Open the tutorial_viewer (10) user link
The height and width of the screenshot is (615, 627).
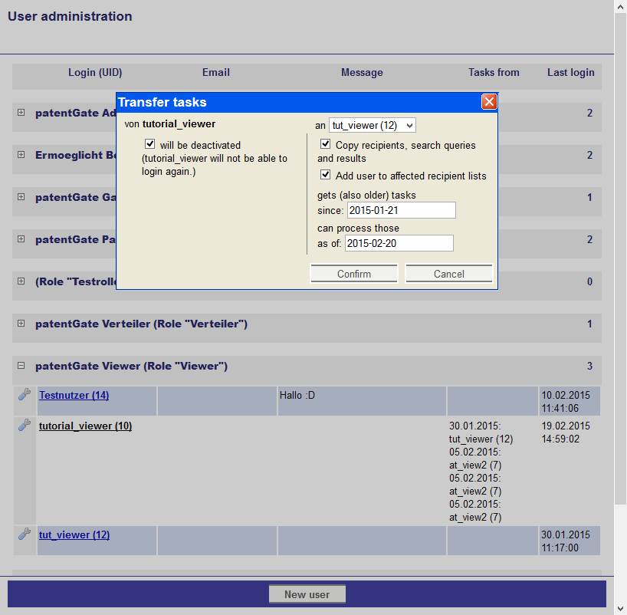point(85,426)
